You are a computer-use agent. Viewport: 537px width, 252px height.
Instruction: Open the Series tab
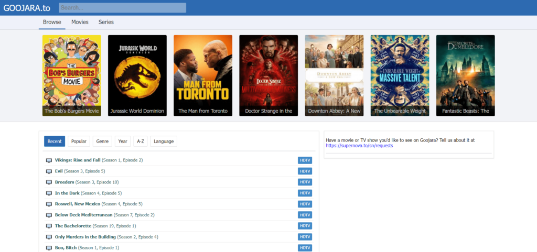coord(106,22)
